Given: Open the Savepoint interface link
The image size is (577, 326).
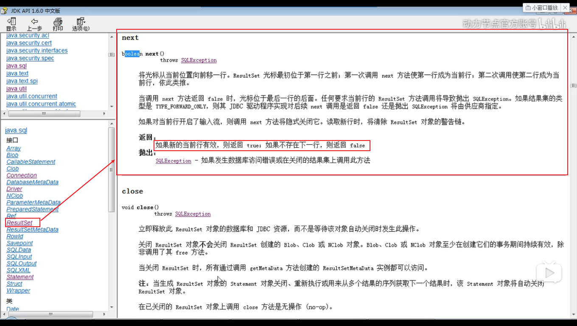Looking at the screenshot, I should pyautogui.click(x=20, y=243).
